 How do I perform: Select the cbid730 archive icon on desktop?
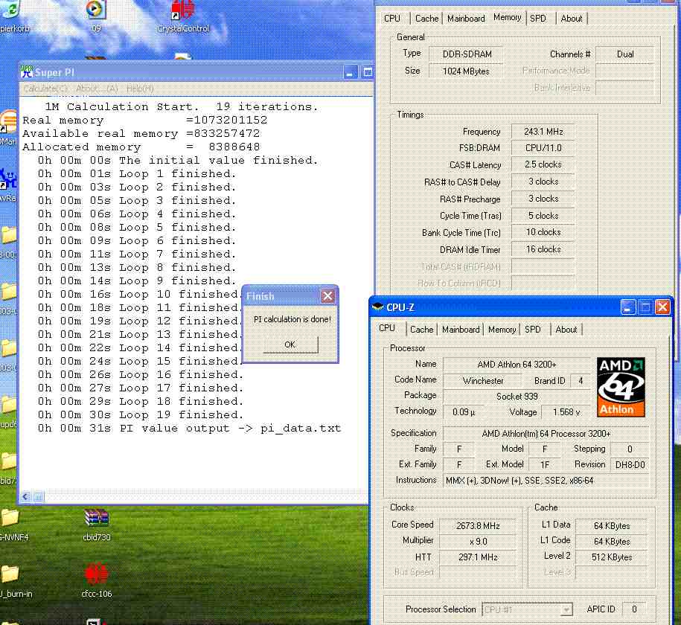pos(97,525)
